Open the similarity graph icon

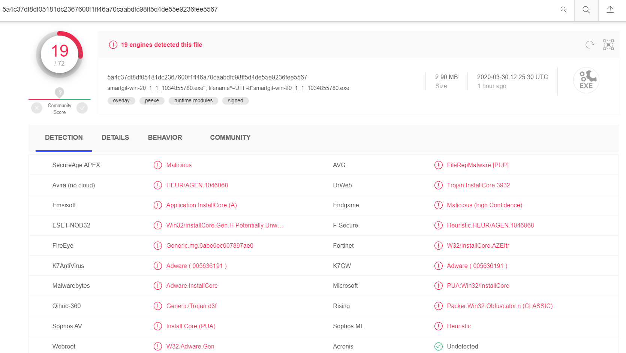(x=608, y=45)
